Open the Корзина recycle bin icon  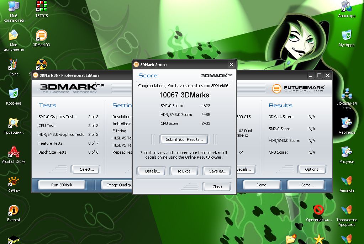(x=14, y=97)
